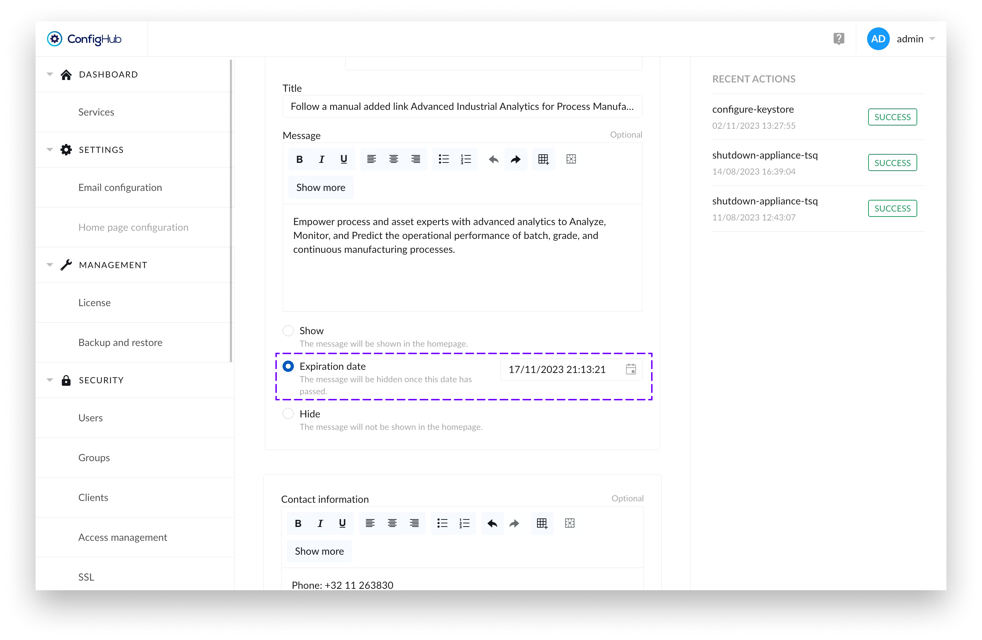The height and width of the screenshot is (640, 982).
Task: Open the help question mark icon
Action: click(x=838, y=39)
